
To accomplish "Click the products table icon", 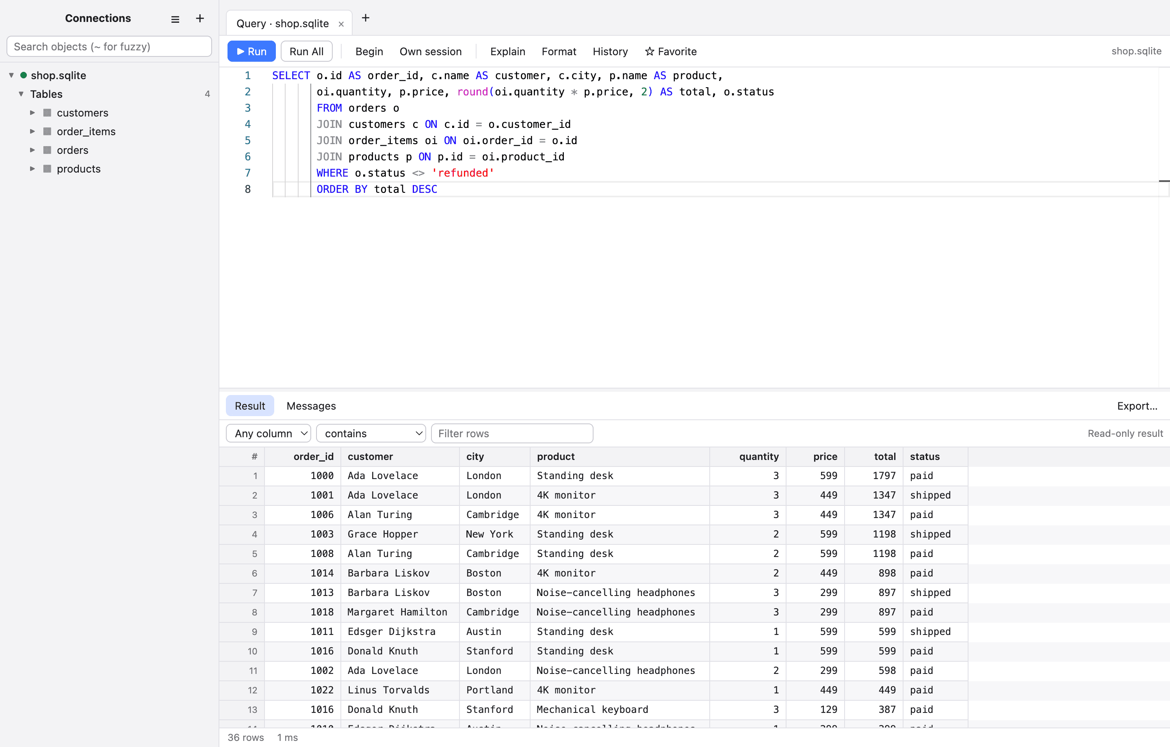I will 47,168.
